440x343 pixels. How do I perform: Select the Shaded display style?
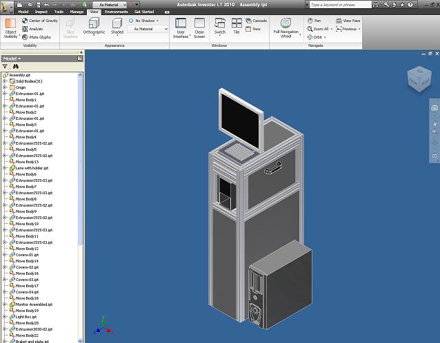[117, 26]
